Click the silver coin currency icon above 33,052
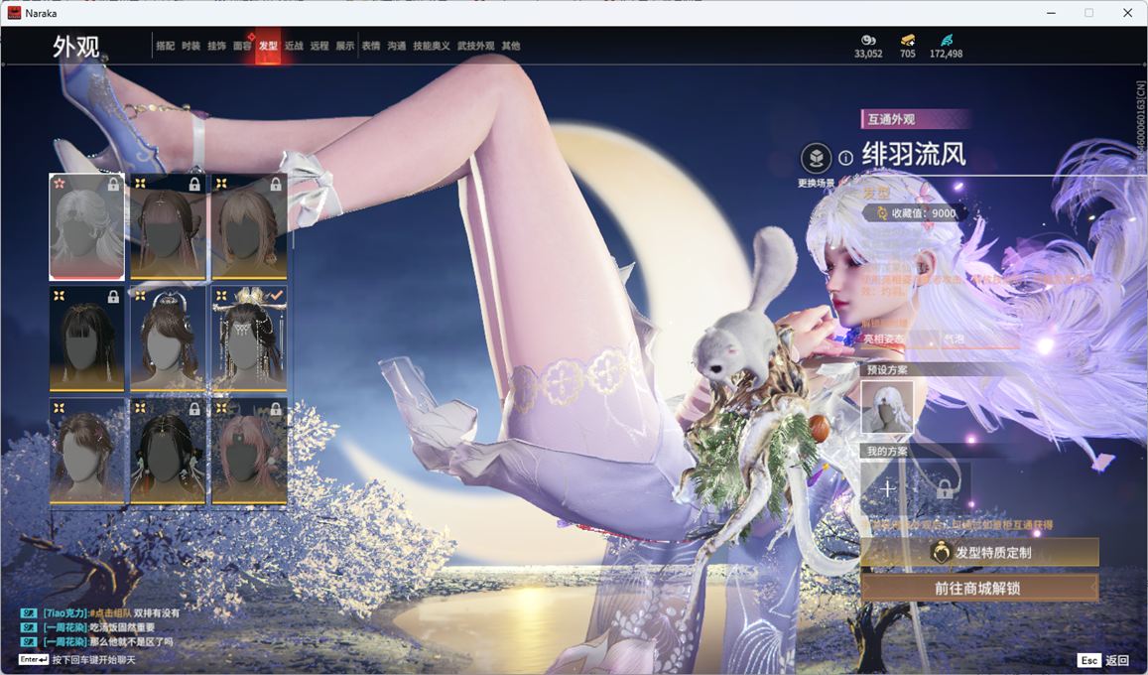 (x=868, y=40)
